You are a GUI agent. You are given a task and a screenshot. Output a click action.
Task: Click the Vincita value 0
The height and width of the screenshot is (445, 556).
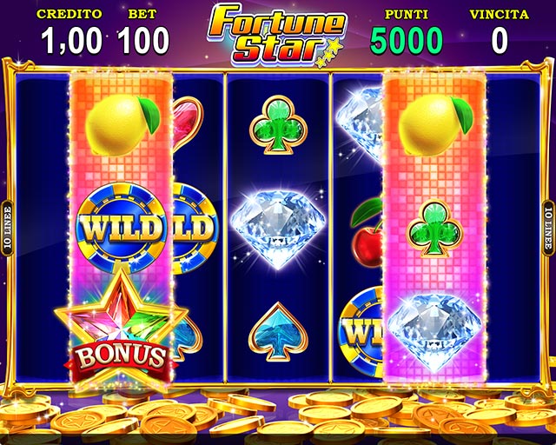[500, 41]
